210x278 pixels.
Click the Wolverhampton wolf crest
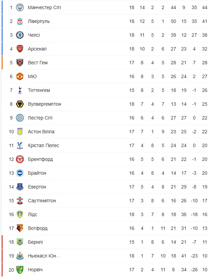coord(20,104)
